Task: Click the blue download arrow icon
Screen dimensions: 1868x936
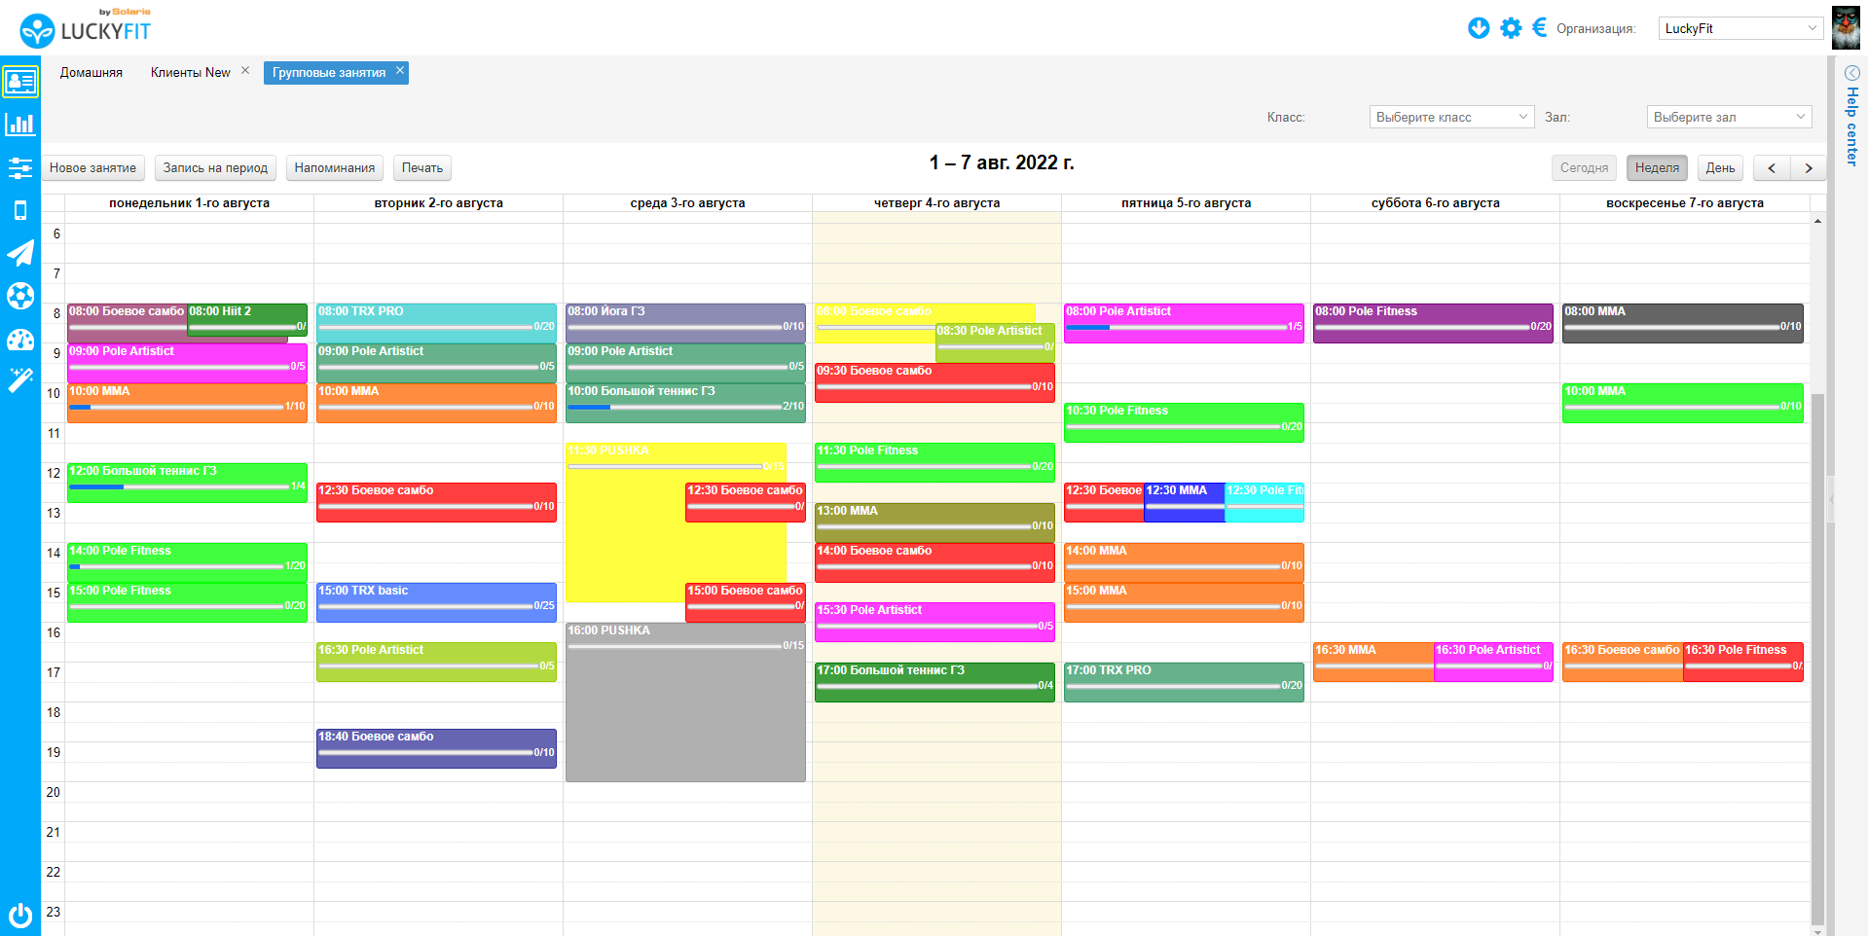Action: click(x=1479, y=28)
